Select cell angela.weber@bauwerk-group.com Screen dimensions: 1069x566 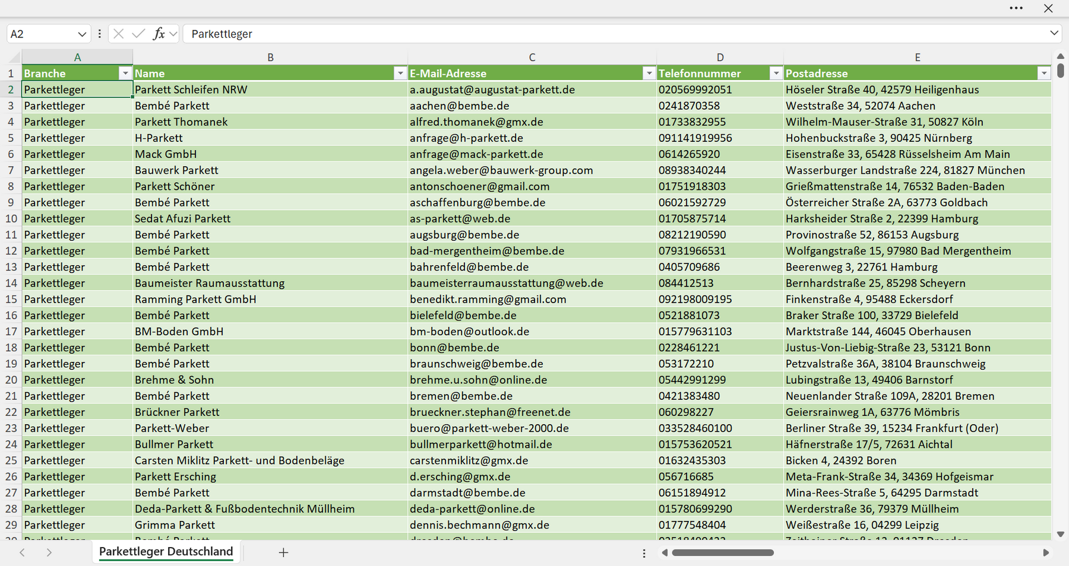[x=532, y=170]
